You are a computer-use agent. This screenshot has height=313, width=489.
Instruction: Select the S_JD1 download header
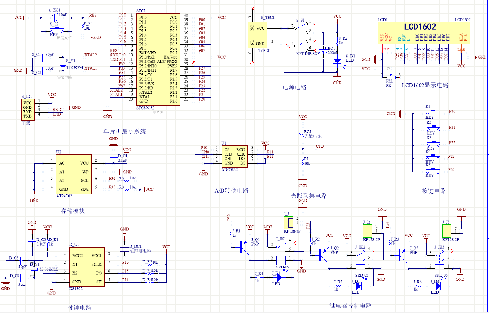tap(27, 109)
